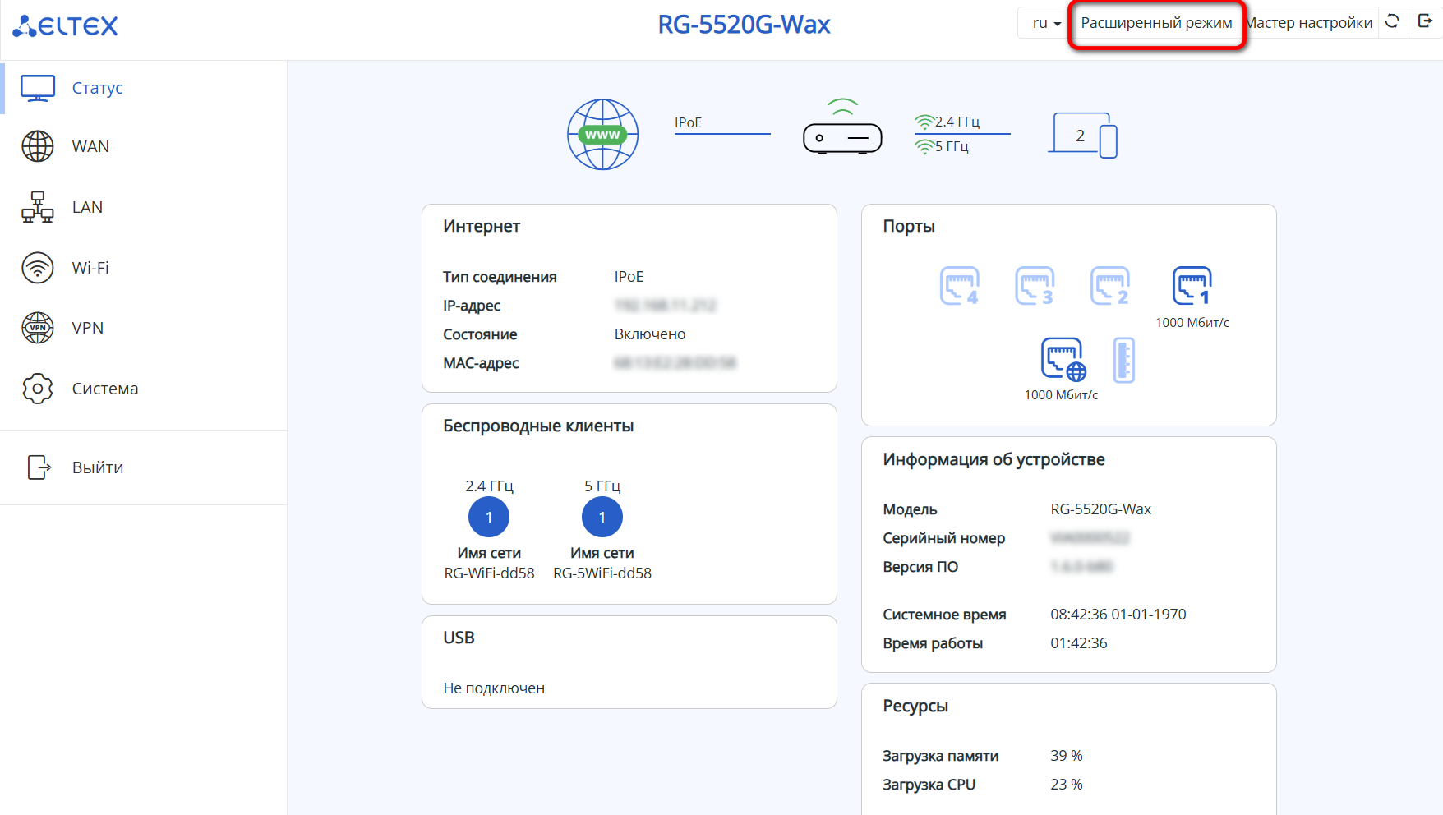The height and width of the screenshot is (815, 1443).
Task: Click the Модель value RG-5520G-Wax
Action: [1100, 509]
